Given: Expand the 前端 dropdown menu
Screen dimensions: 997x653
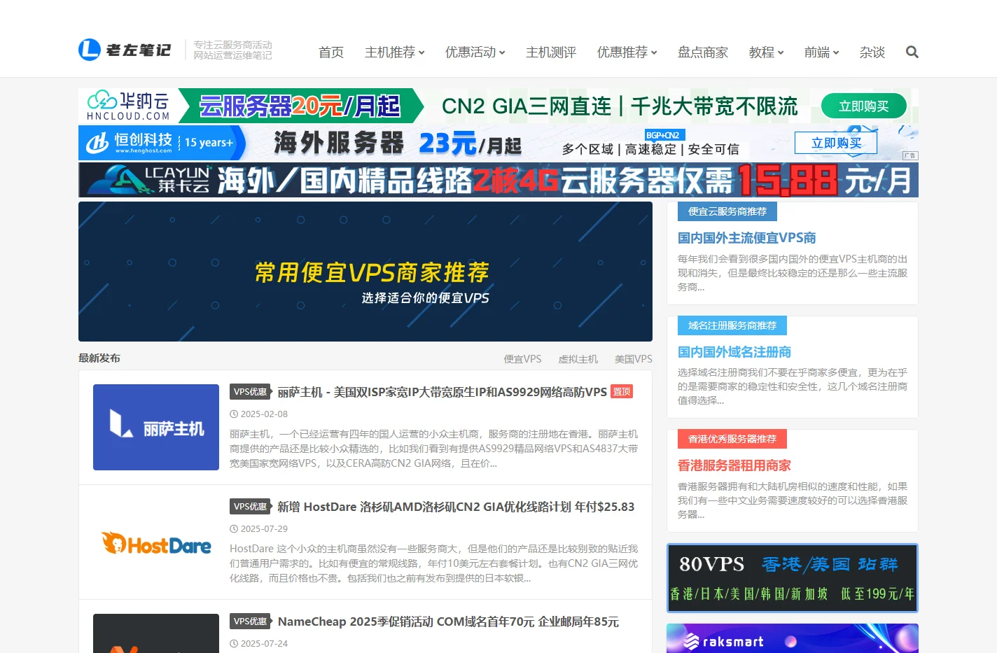Looking at the screenshot, I should pos(822,52).
